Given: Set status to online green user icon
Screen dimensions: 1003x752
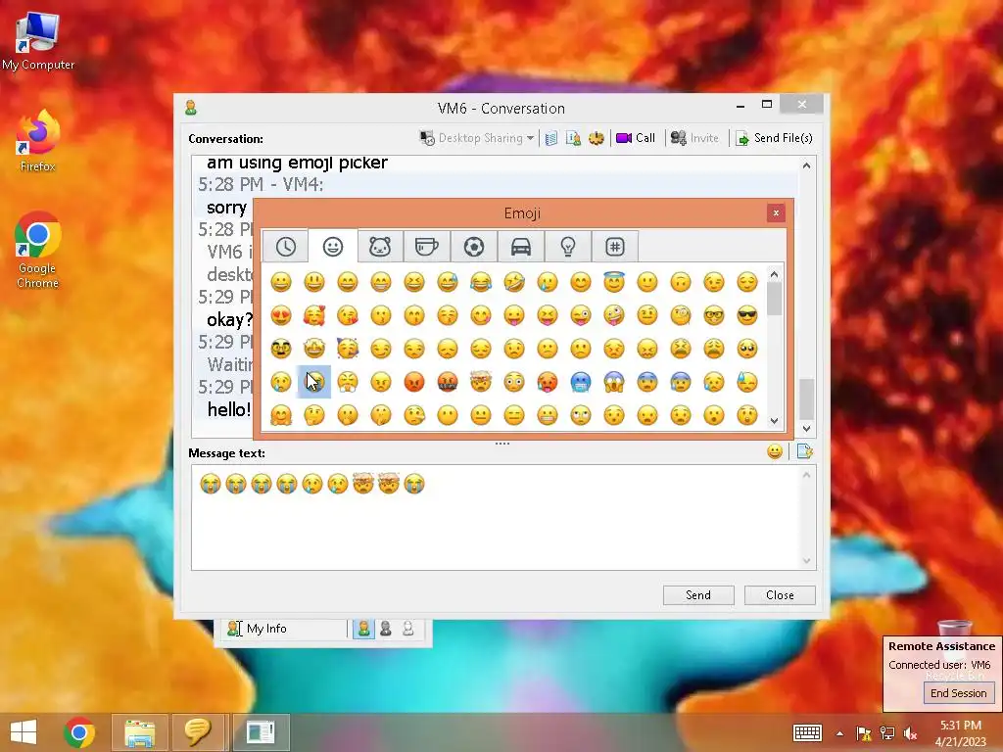Looking at the screenshot, I should 363,629.
